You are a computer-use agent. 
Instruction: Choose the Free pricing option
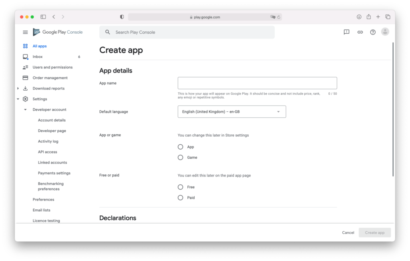181,187
